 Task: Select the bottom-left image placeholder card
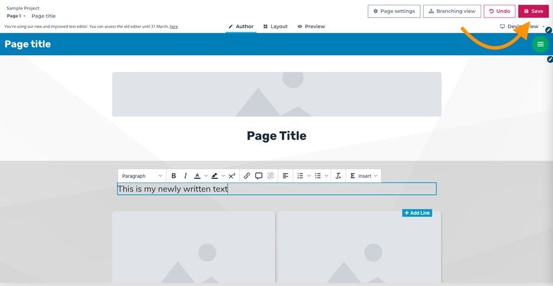point(194,247)
